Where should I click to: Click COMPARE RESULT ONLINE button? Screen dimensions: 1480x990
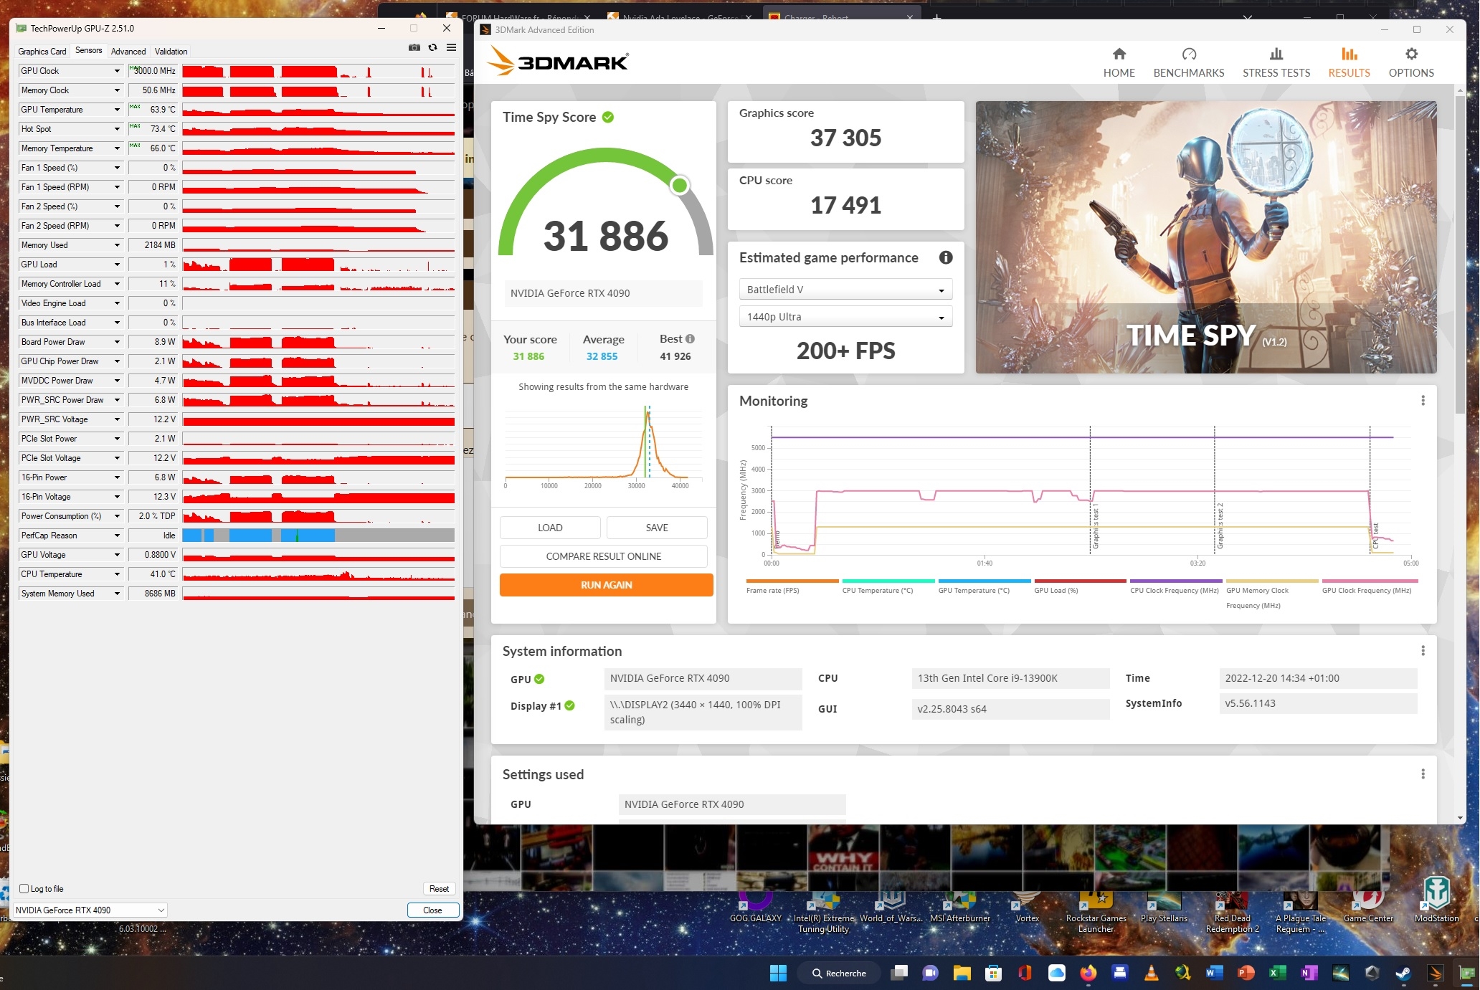603,556
